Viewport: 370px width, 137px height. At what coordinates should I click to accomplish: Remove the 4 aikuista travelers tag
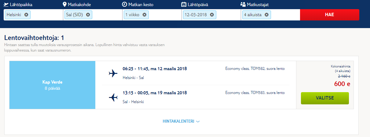coord(266,15)
